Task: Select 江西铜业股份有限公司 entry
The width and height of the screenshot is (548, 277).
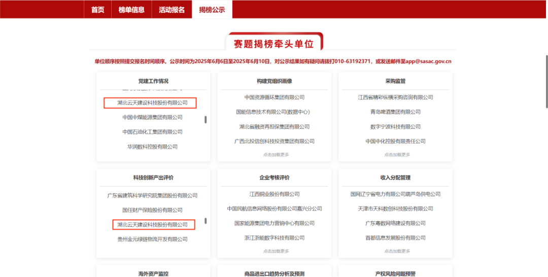Action: tap(275, 194)
